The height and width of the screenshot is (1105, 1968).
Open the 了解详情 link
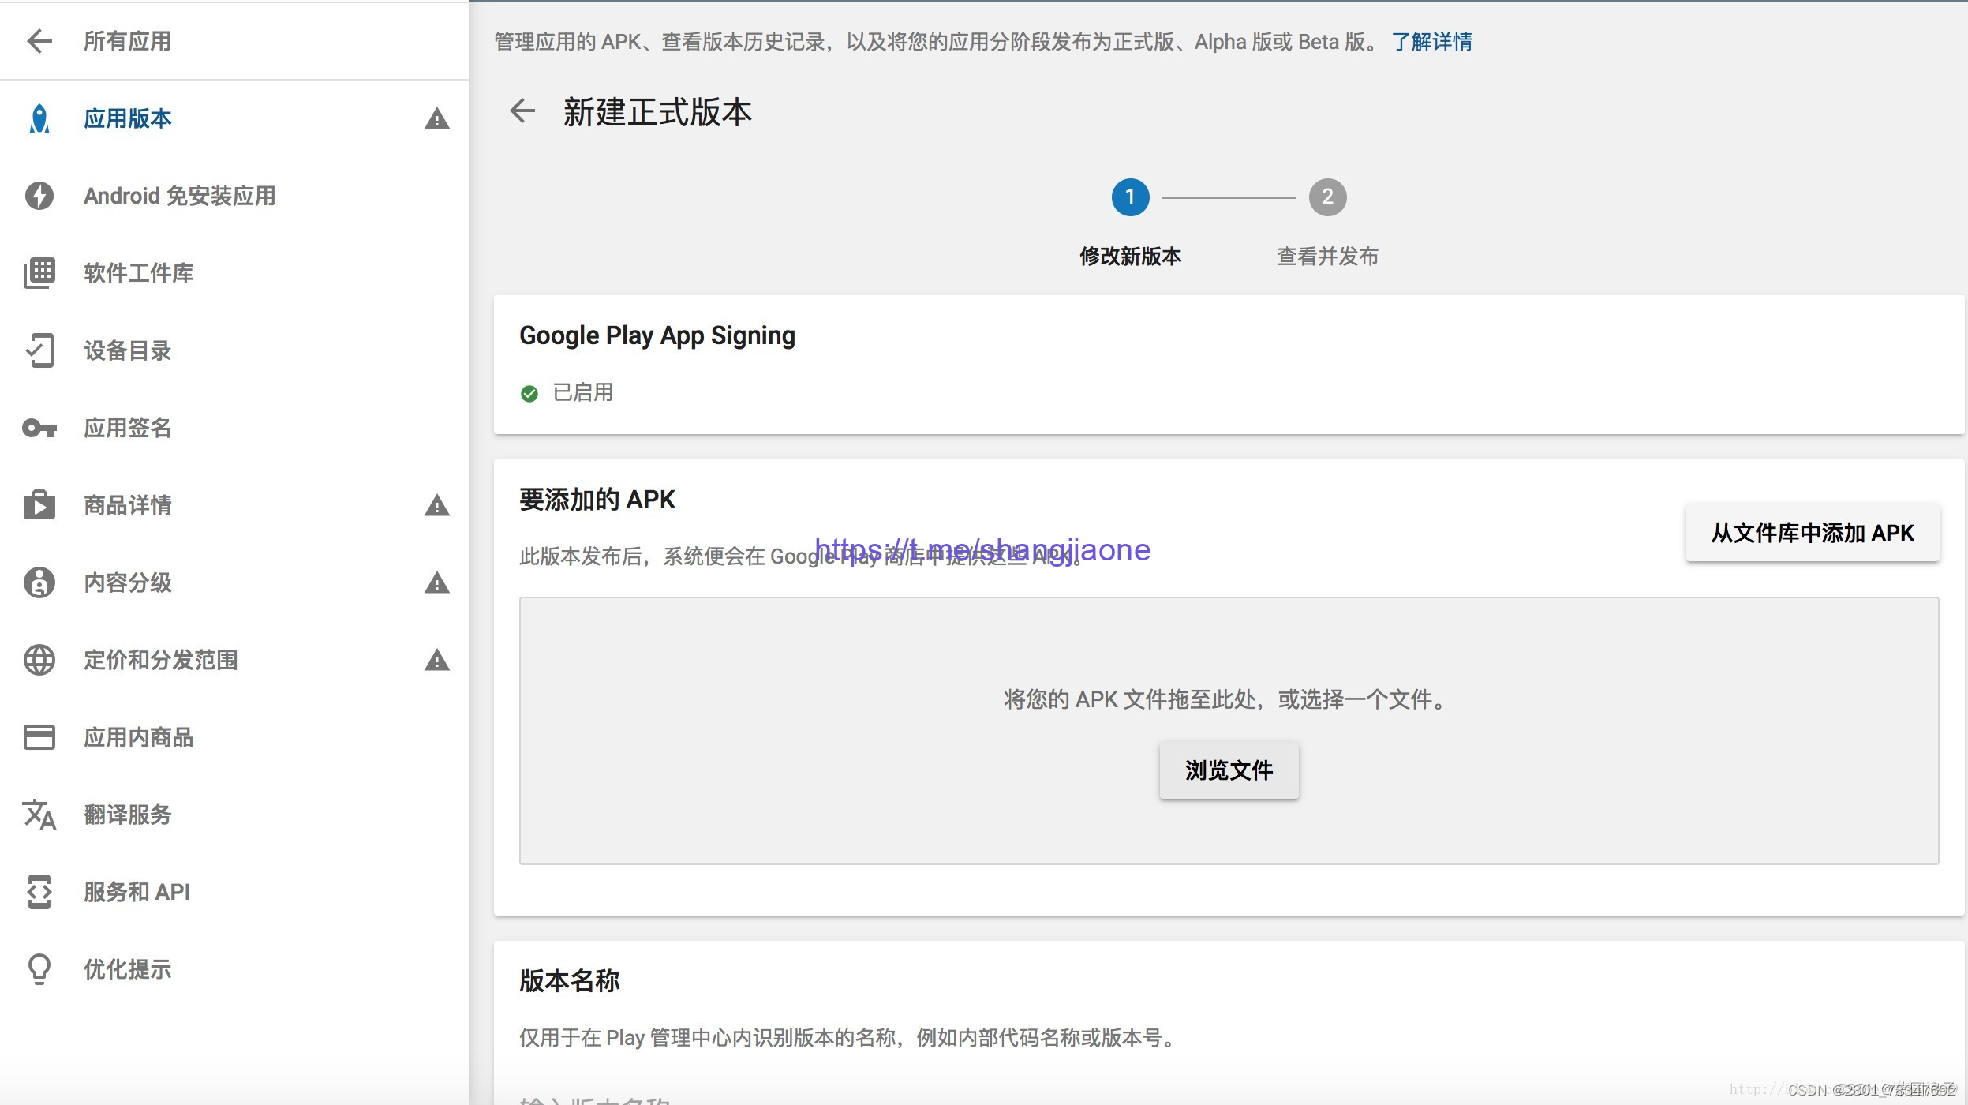pos(1431,42)
